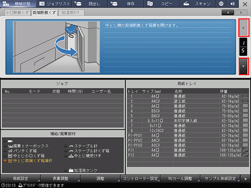Click the モード column header in job list
The image size is (251, 188).
click(x=34, y=92)
